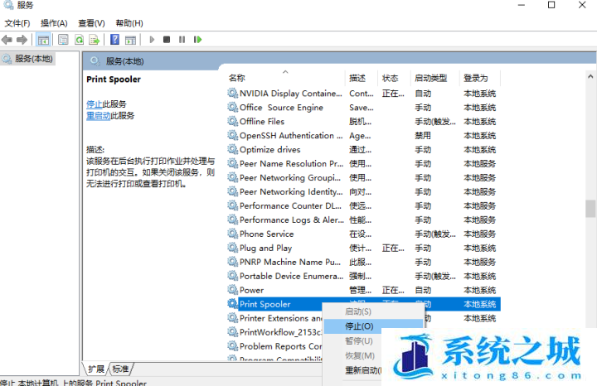The width and height of the screenshot is (597, 386).
Task: Click the Stop Service square icon
Action: click(x=167, y=40)
